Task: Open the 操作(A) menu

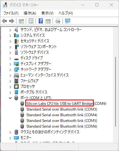Action: [30, 13]
